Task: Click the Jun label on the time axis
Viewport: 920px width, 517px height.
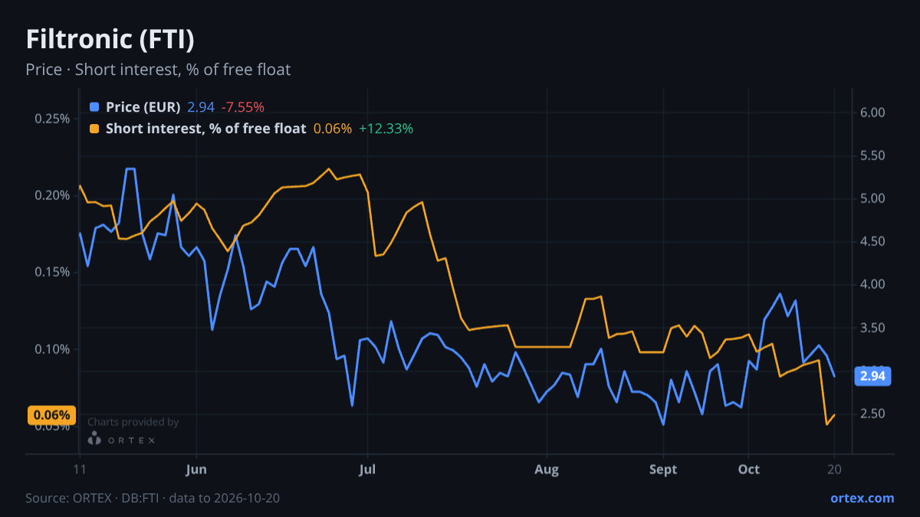Action: click(x=197, y=470)
